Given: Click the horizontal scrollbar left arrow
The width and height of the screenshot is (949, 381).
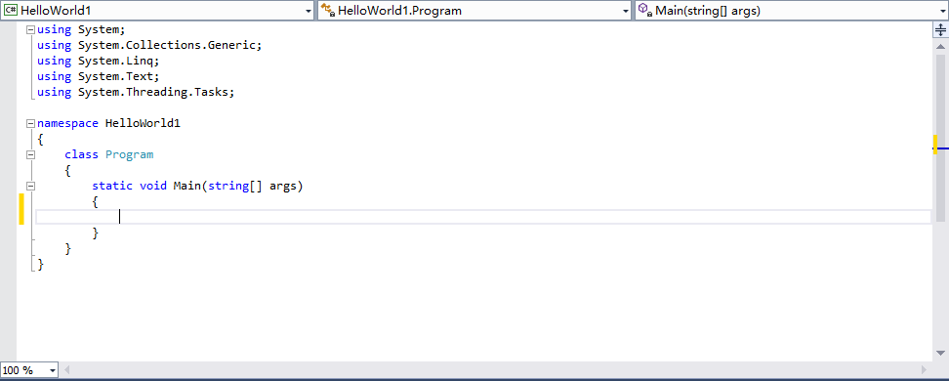Looking at the screenshot, I should (67, 369).
